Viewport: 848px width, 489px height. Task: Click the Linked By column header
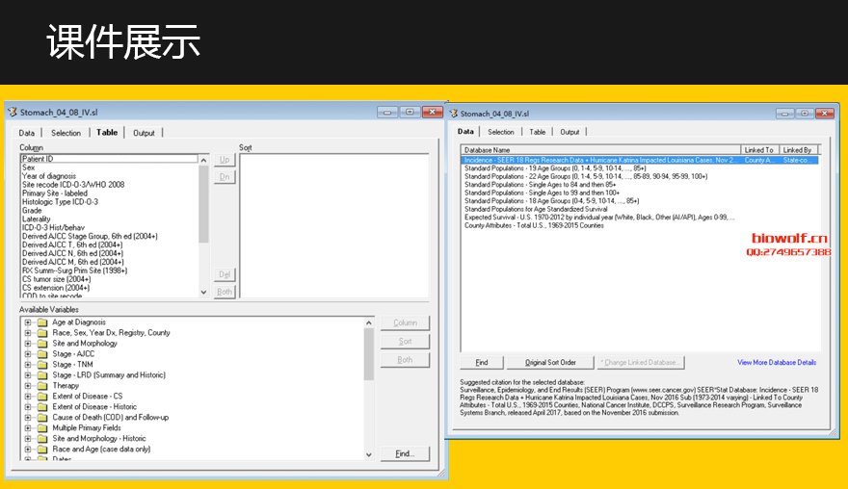coord(799,150)
